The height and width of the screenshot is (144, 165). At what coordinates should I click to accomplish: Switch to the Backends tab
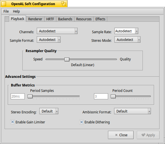coord(65,19)
